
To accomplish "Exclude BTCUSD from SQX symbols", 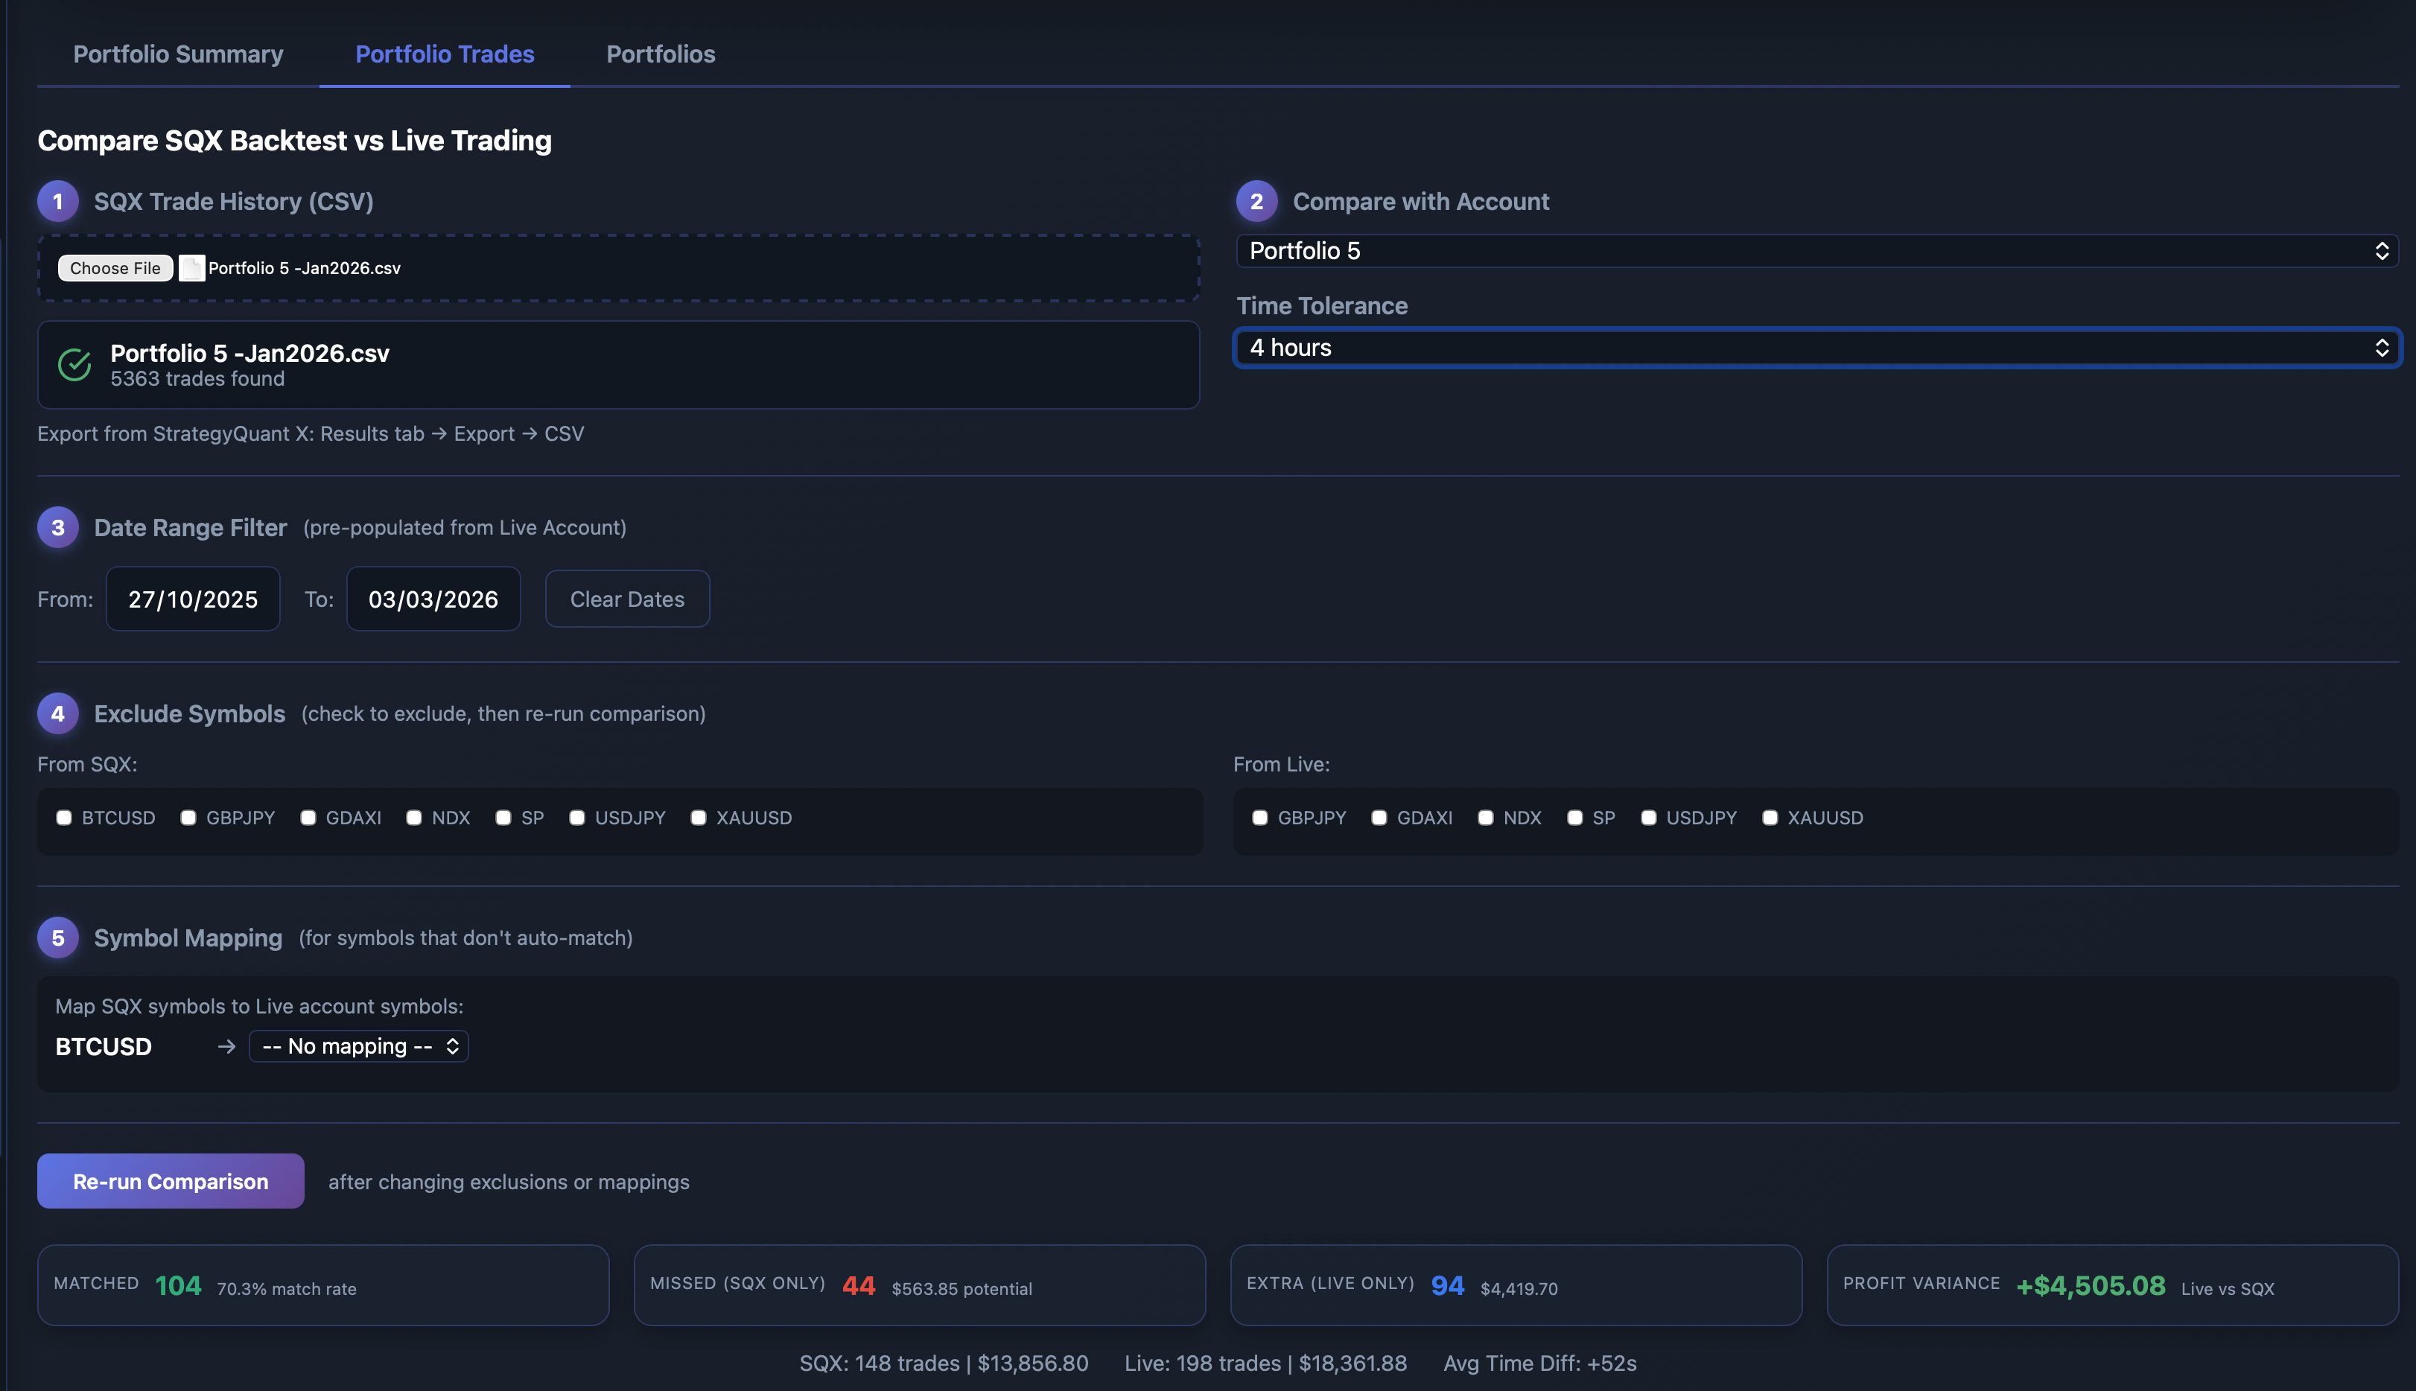I will point(63,818).
